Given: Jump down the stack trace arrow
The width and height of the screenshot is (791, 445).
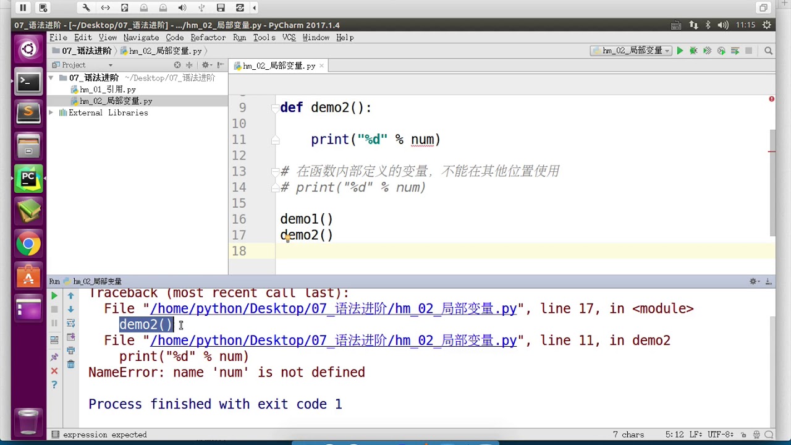Looking at the screenshot, I should [x=71, y=309].
